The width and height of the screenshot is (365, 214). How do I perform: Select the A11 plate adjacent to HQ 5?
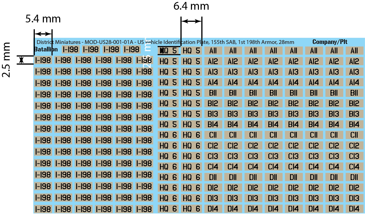click(x=213, y=51)
